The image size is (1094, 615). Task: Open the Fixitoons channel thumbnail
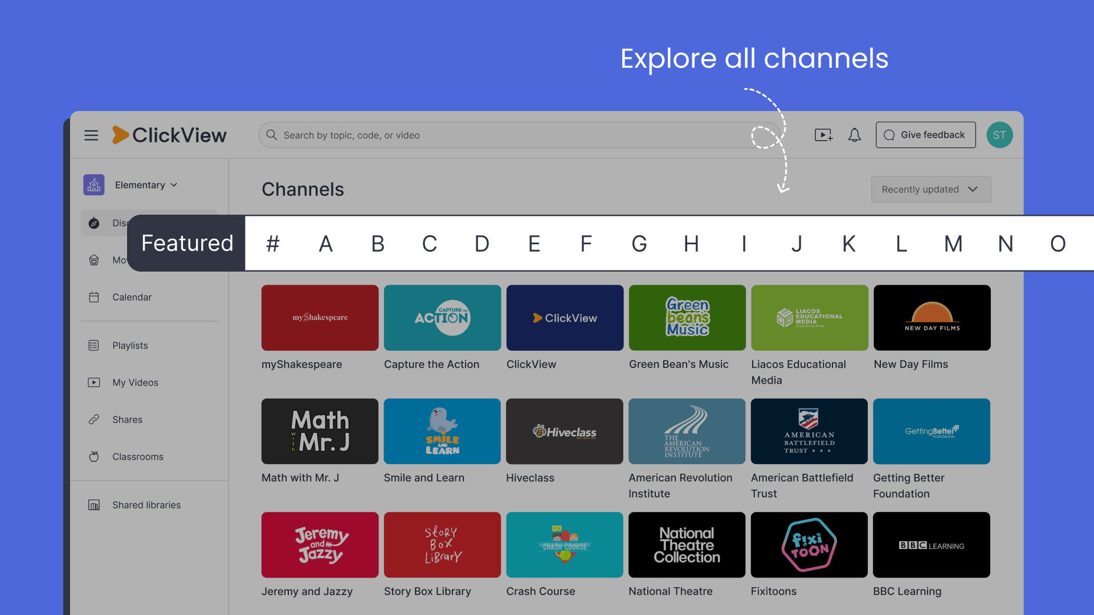(x=809, y=545)
